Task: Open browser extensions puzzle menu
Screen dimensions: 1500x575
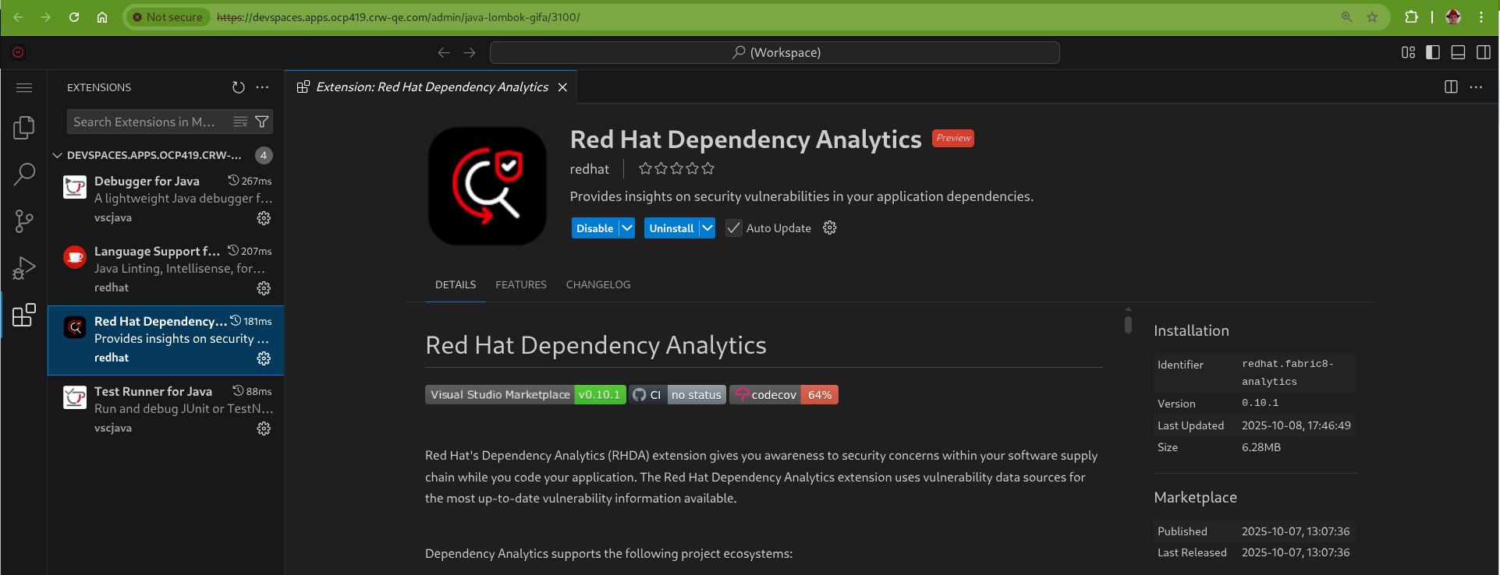Action: tap(1411, 17)
